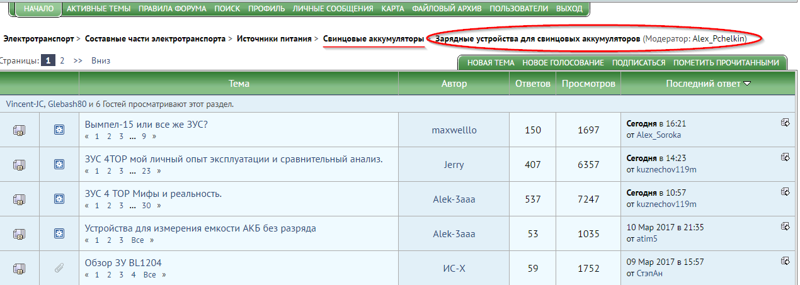Click the paperclip icon beside Обзор ЗУ BL1204
Screen dimensions: 800x285
click(x=59, y=269)
